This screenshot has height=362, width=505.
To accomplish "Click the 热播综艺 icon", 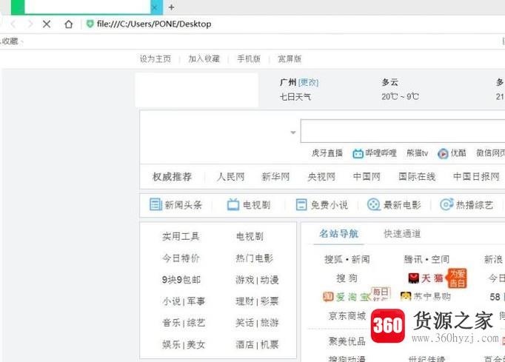I will click(447, 204).
